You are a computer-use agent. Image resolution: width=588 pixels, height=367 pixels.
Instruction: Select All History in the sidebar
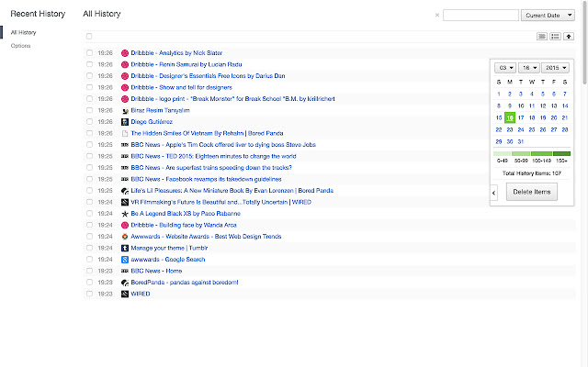[x=24, y=32]
